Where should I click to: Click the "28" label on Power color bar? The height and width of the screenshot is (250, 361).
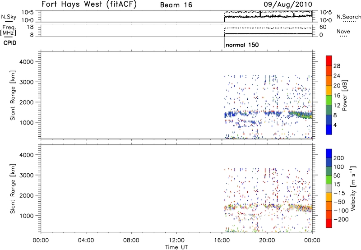(x=337, y=66)
